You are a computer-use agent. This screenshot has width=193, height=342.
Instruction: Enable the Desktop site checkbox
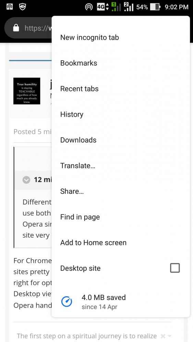pyautogui.click(x=175, y=268)
